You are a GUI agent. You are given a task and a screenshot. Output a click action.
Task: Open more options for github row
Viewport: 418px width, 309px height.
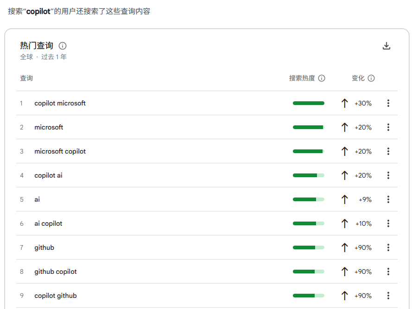point(388,247)
